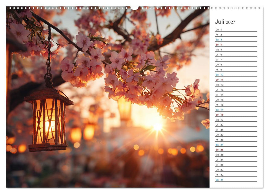Select the 'So 18' calendar row
The image size is (269, 194).
[x=236, y=114]
